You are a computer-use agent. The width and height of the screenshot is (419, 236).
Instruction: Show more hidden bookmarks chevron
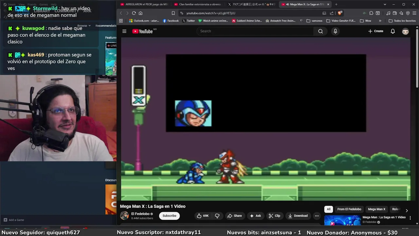click(x=380, y=21)
